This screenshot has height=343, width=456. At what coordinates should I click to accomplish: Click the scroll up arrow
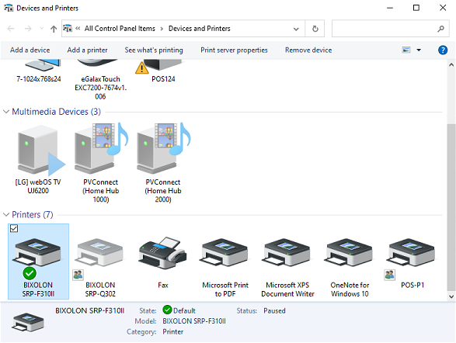click(x=451, y=64)
